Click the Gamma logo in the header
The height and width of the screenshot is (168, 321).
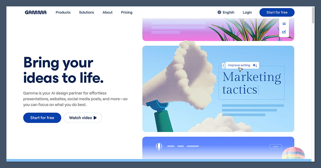36,12
